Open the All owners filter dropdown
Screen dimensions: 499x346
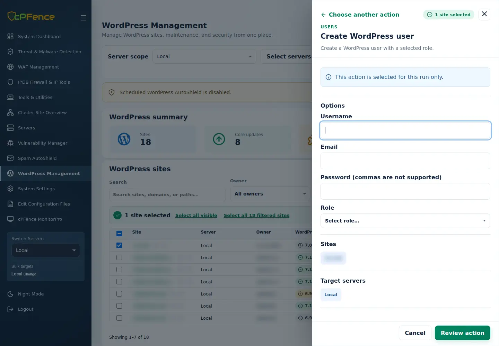270,194
